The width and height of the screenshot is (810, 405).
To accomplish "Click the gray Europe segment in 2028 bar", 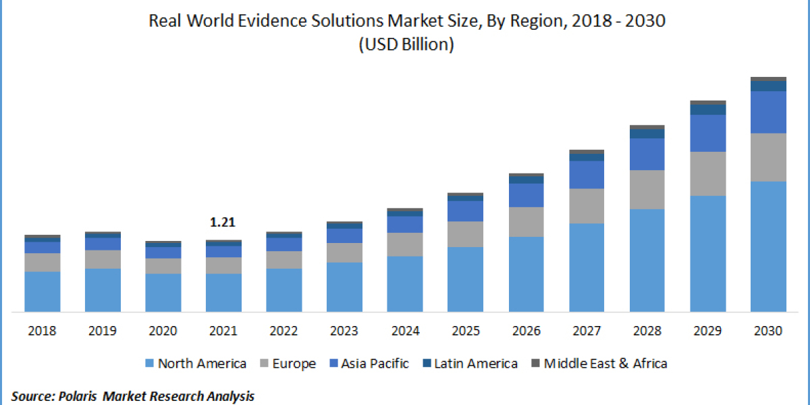I will pos(647,189).
